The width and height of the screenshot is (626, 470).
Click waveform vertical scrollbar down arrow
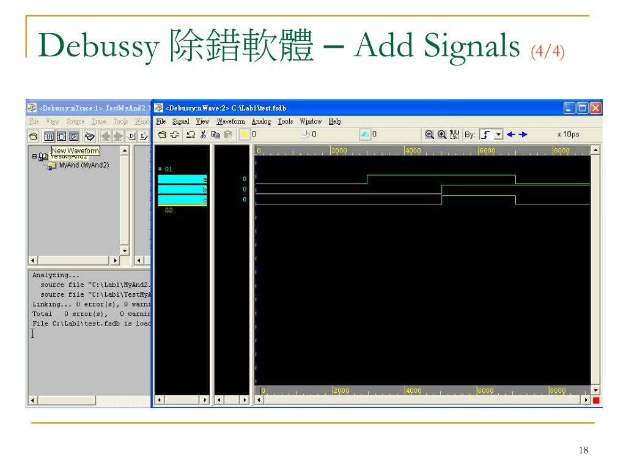tap(595, 390)
